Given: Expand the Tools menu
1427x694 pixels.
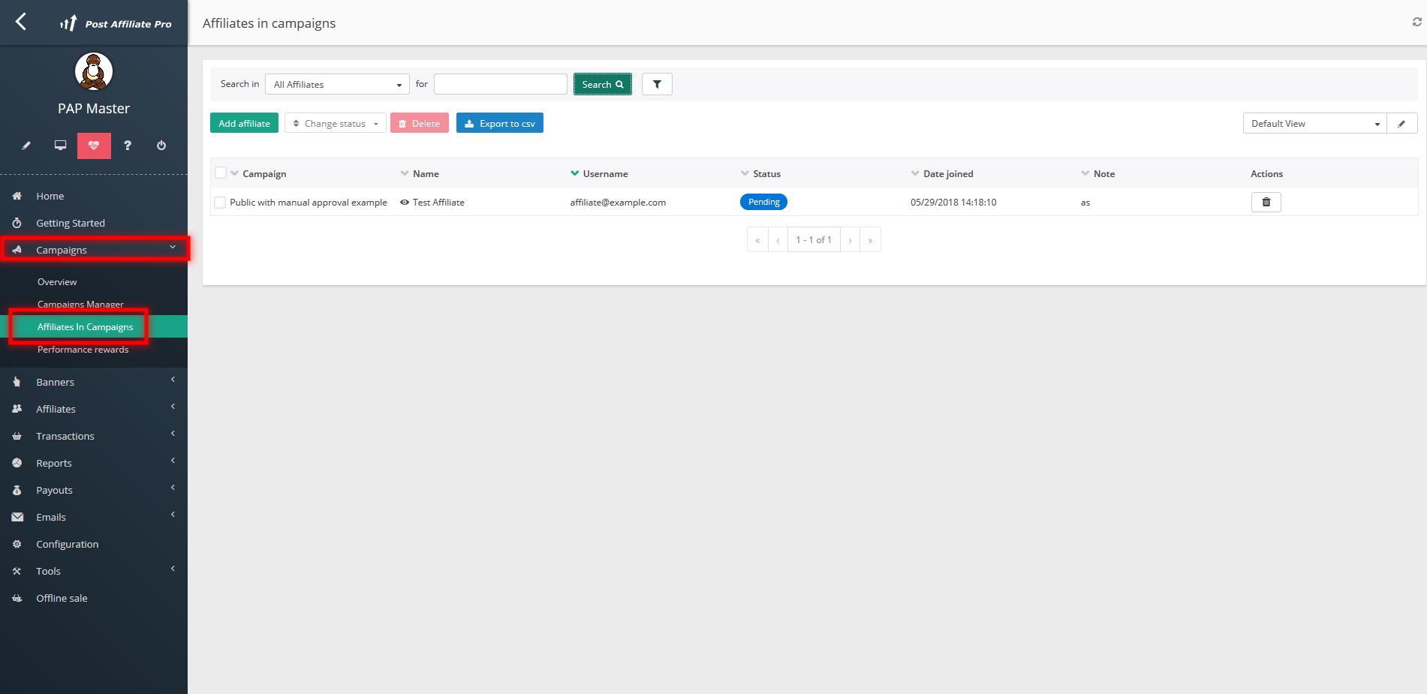Looking at the screenshot, I should pos(94,571).
